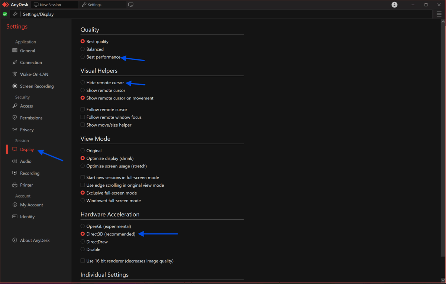This screenshot has height=284, width=446.
Task: Open About AnyDesk page
Action: 35,240
